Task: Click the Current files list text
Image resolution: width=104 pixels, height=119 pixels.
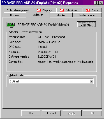Action: coord(65,62)
